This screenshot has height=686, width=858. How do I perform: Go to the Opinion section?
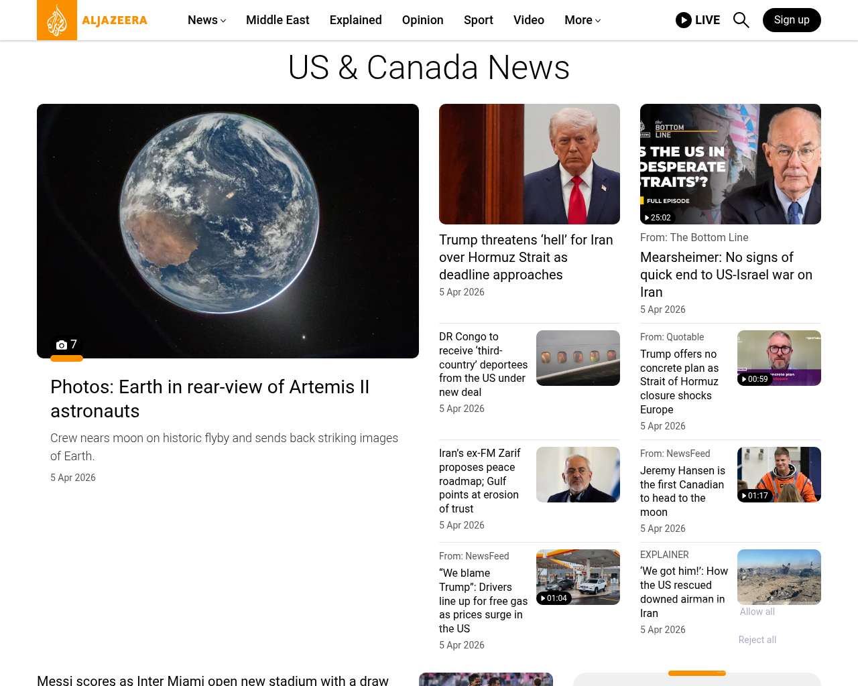tap(422, 20)
